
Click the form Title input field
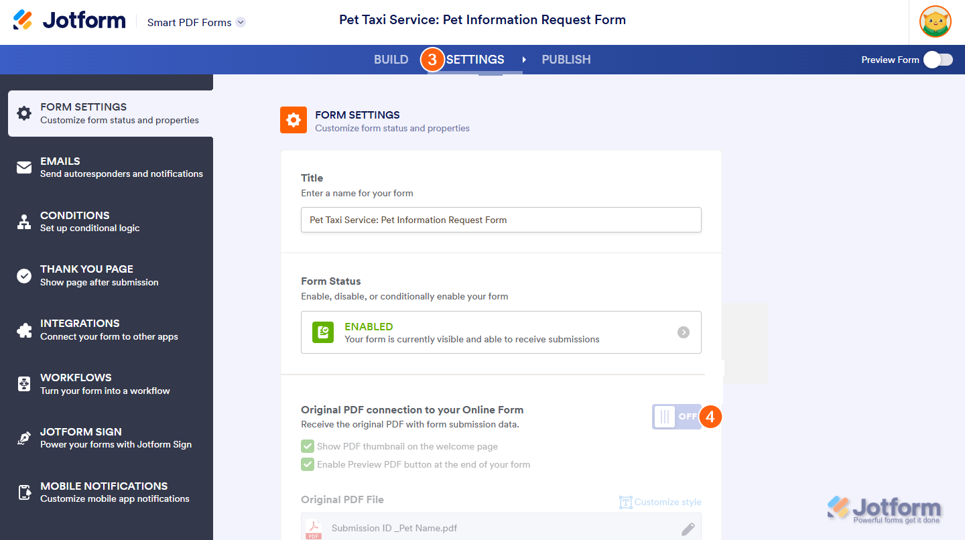pos(501,220)
